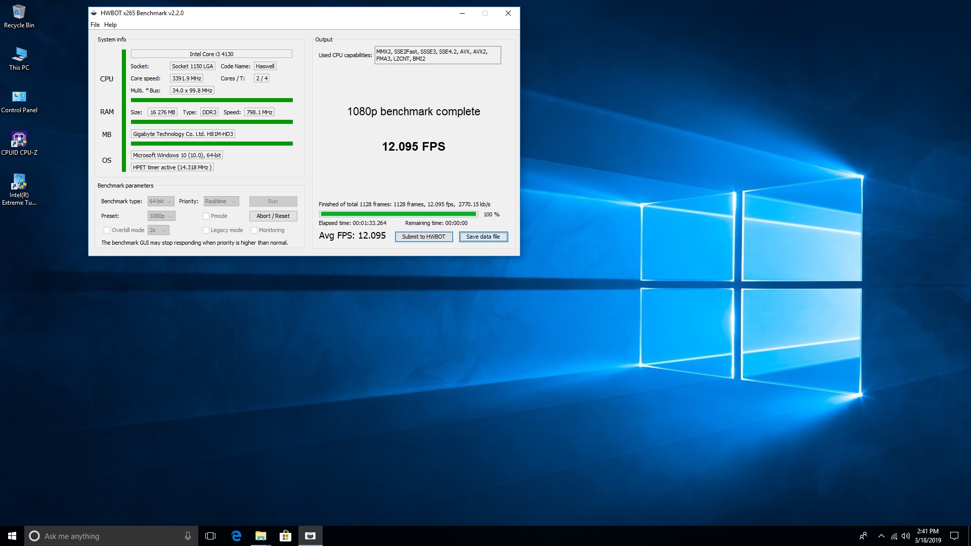The width and height of the screenshot is (971, 546).
Task: Show hidden system tray icons
Action: [x=881, y=536]
